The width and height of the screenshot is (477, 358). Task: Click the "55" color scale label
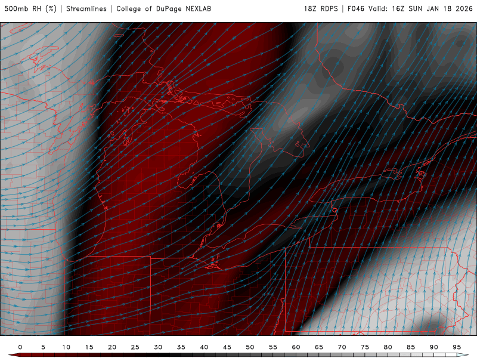(273, 347)
